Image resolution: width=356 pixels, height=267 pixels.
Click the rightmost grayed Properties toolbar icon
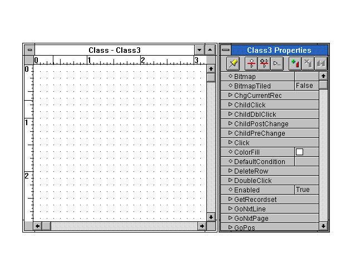(x=320, y=63)
